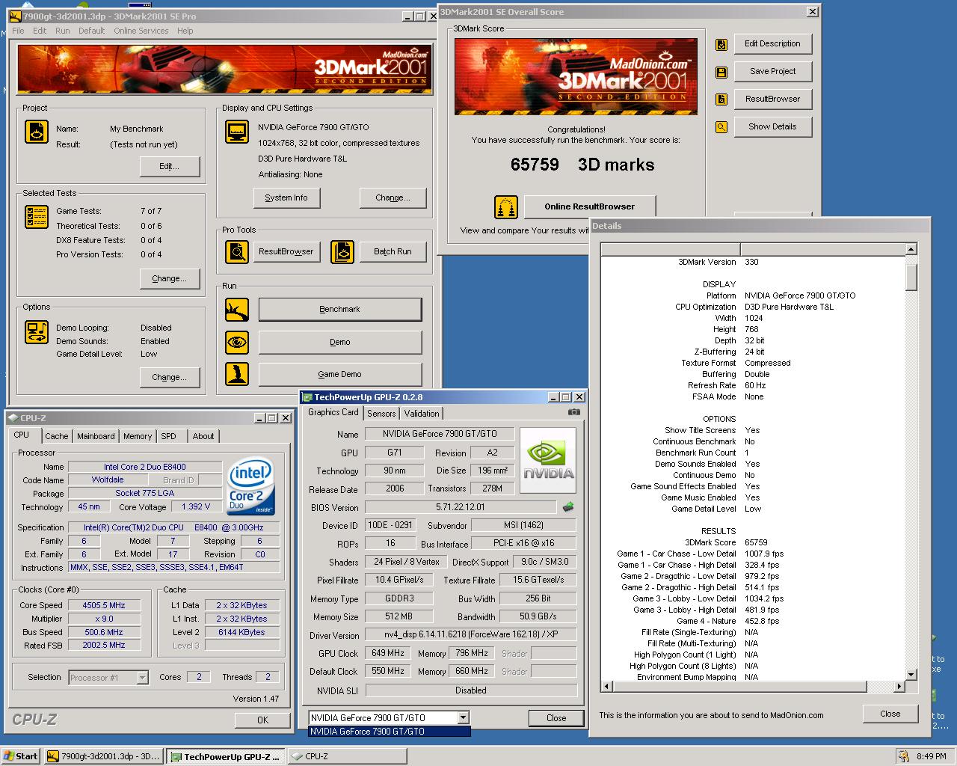957x766 pixels.
Task: Switch to the Validation tab in GPU-Z
Action: click(422, 413)
